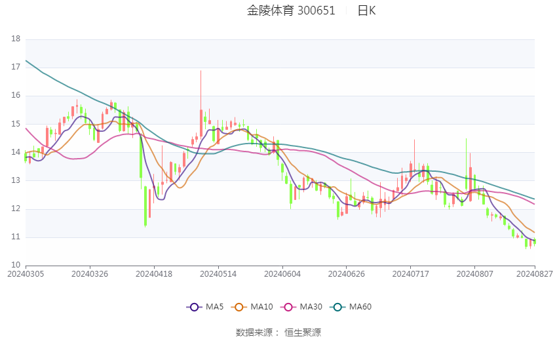The height and width of the screenshot is (339, 557).
Task: Click the x-axis date label 20240326
Action: 90,274
